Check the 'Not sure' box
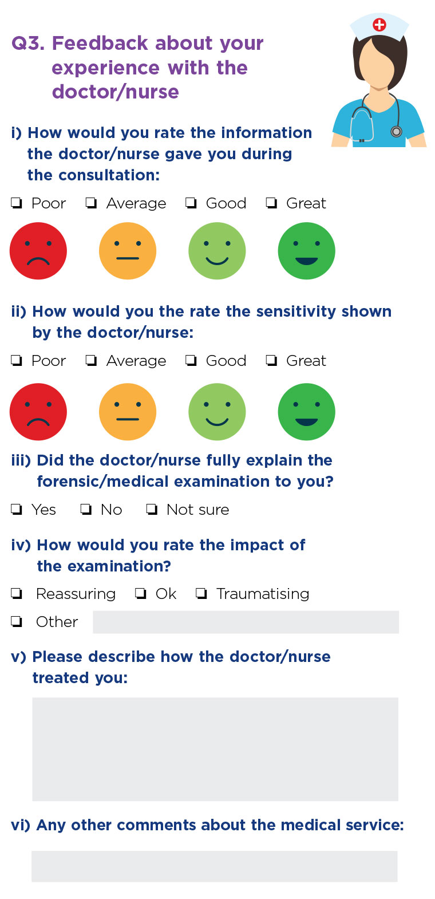435x899 pixels. pos(152,510)
